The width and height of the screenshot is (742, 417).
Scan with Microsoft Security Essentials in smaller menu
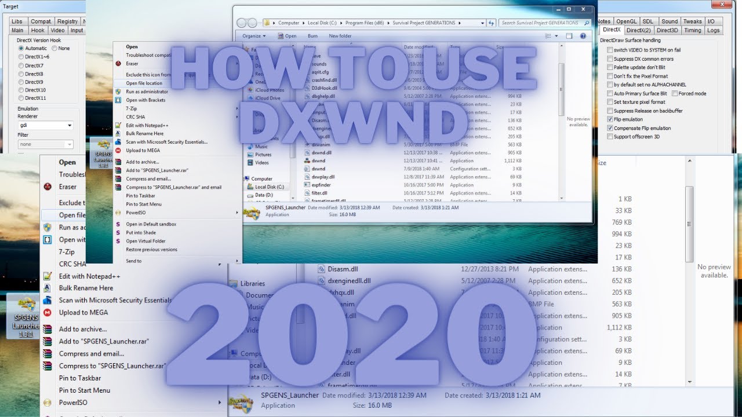coord(166,142)
